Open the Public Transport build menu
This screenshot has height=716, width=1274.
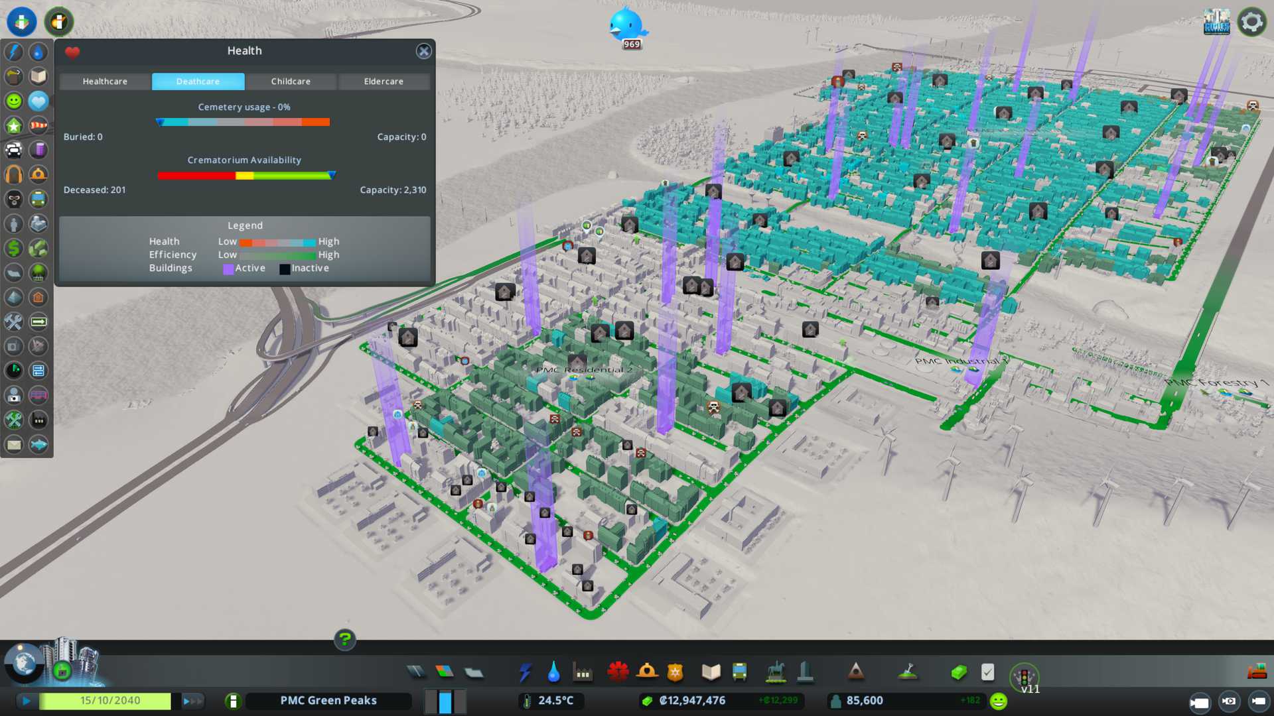pos(739,672)
